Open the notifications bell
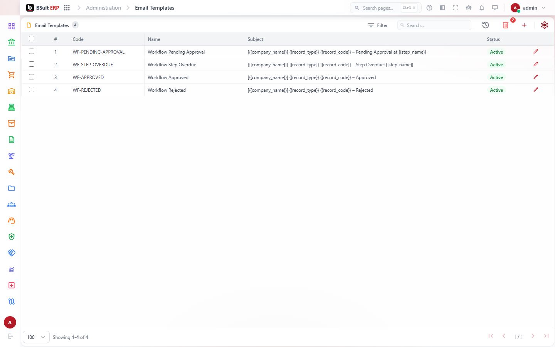 coord(482,8)
